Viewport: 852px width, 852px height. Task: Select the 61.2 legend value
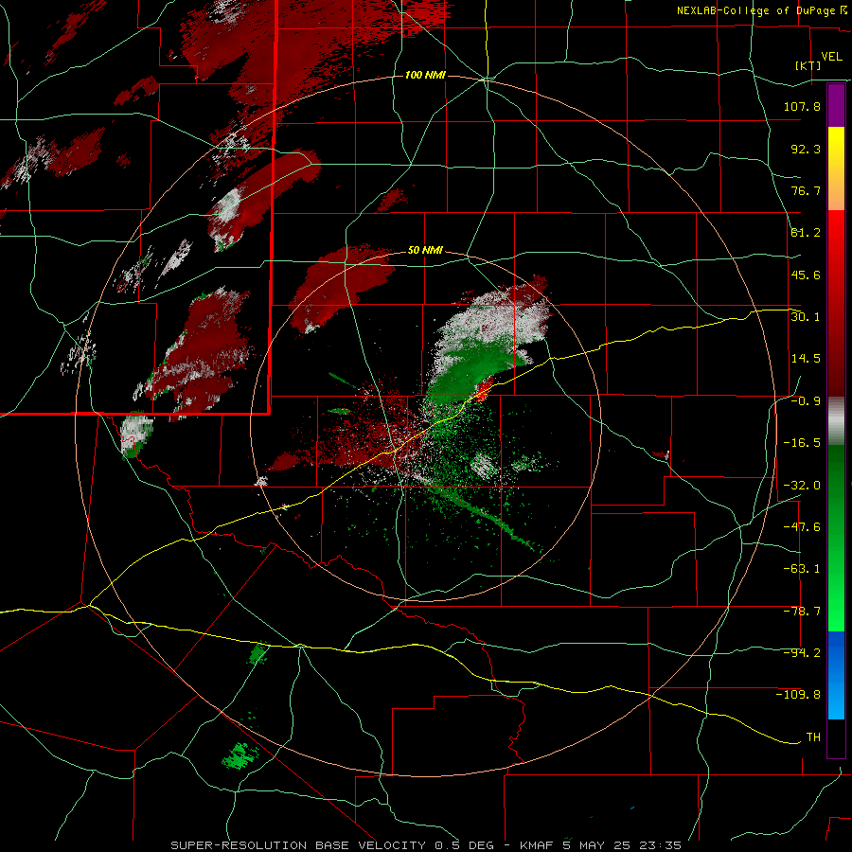[x=806, y=233]
